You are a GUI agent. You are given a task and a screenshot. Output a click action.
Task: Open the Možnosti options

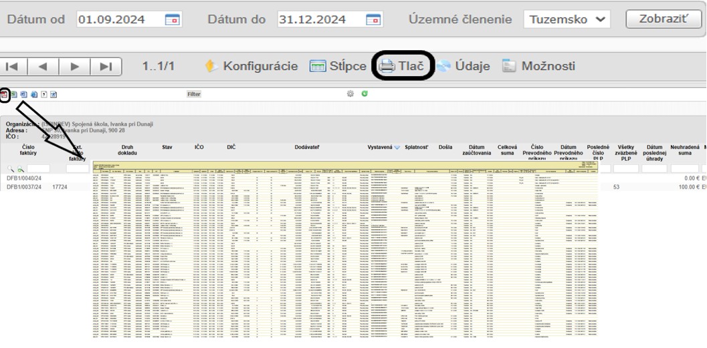pyautogui.click(x=538, y=66)
